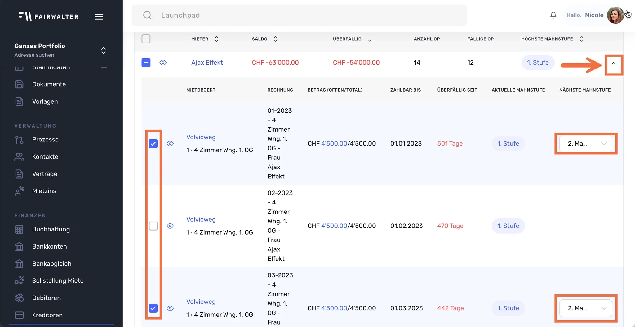Check the 02-2023 invoice checkbox
The image size is (635, 327).
pos(153,226)
